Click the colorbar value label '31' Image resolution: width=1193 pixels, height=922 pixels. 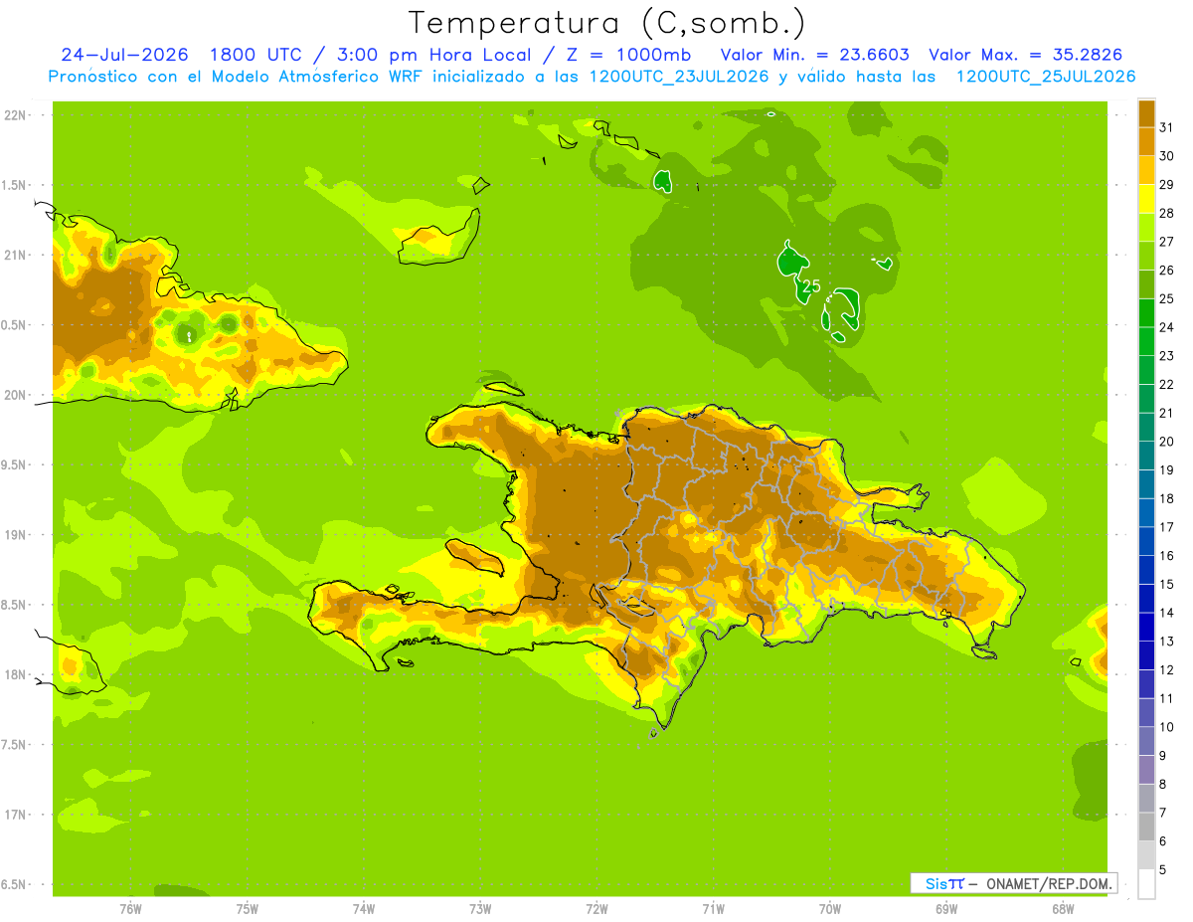click(x=1167, y=126)
